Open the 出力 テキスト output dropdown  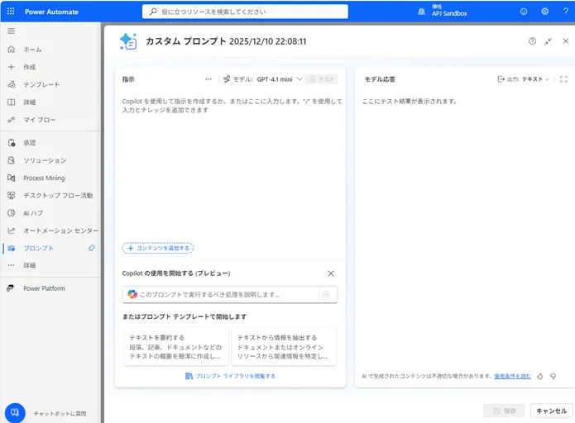(x=522, y=79)
